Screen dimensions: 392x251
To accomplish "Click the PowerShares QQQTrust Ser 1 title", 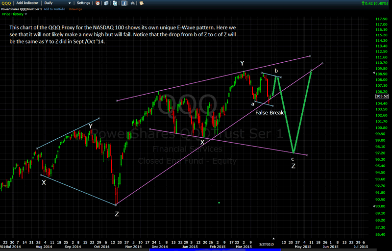I will click(21, 9).
